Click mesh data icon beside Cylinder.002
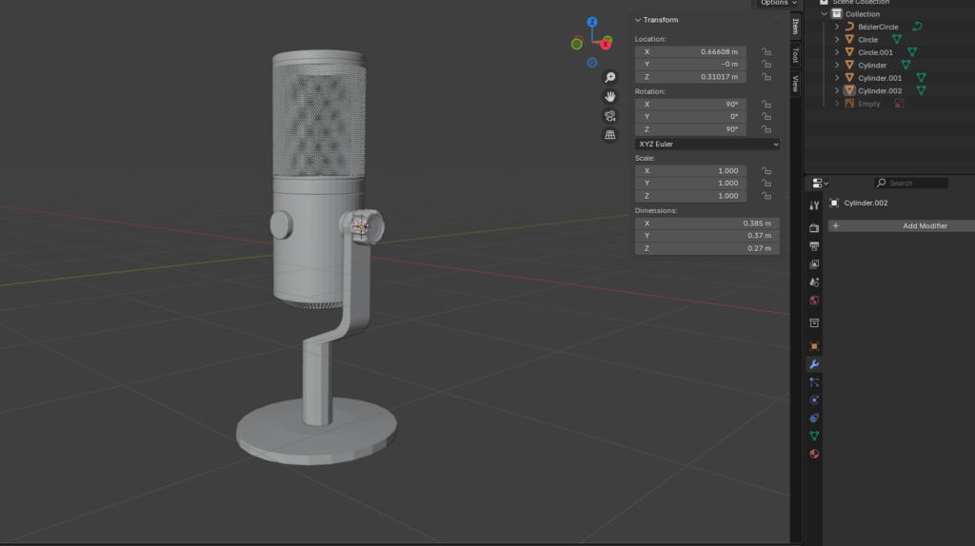The image size is (975, 546). click(x=921, y=90)
